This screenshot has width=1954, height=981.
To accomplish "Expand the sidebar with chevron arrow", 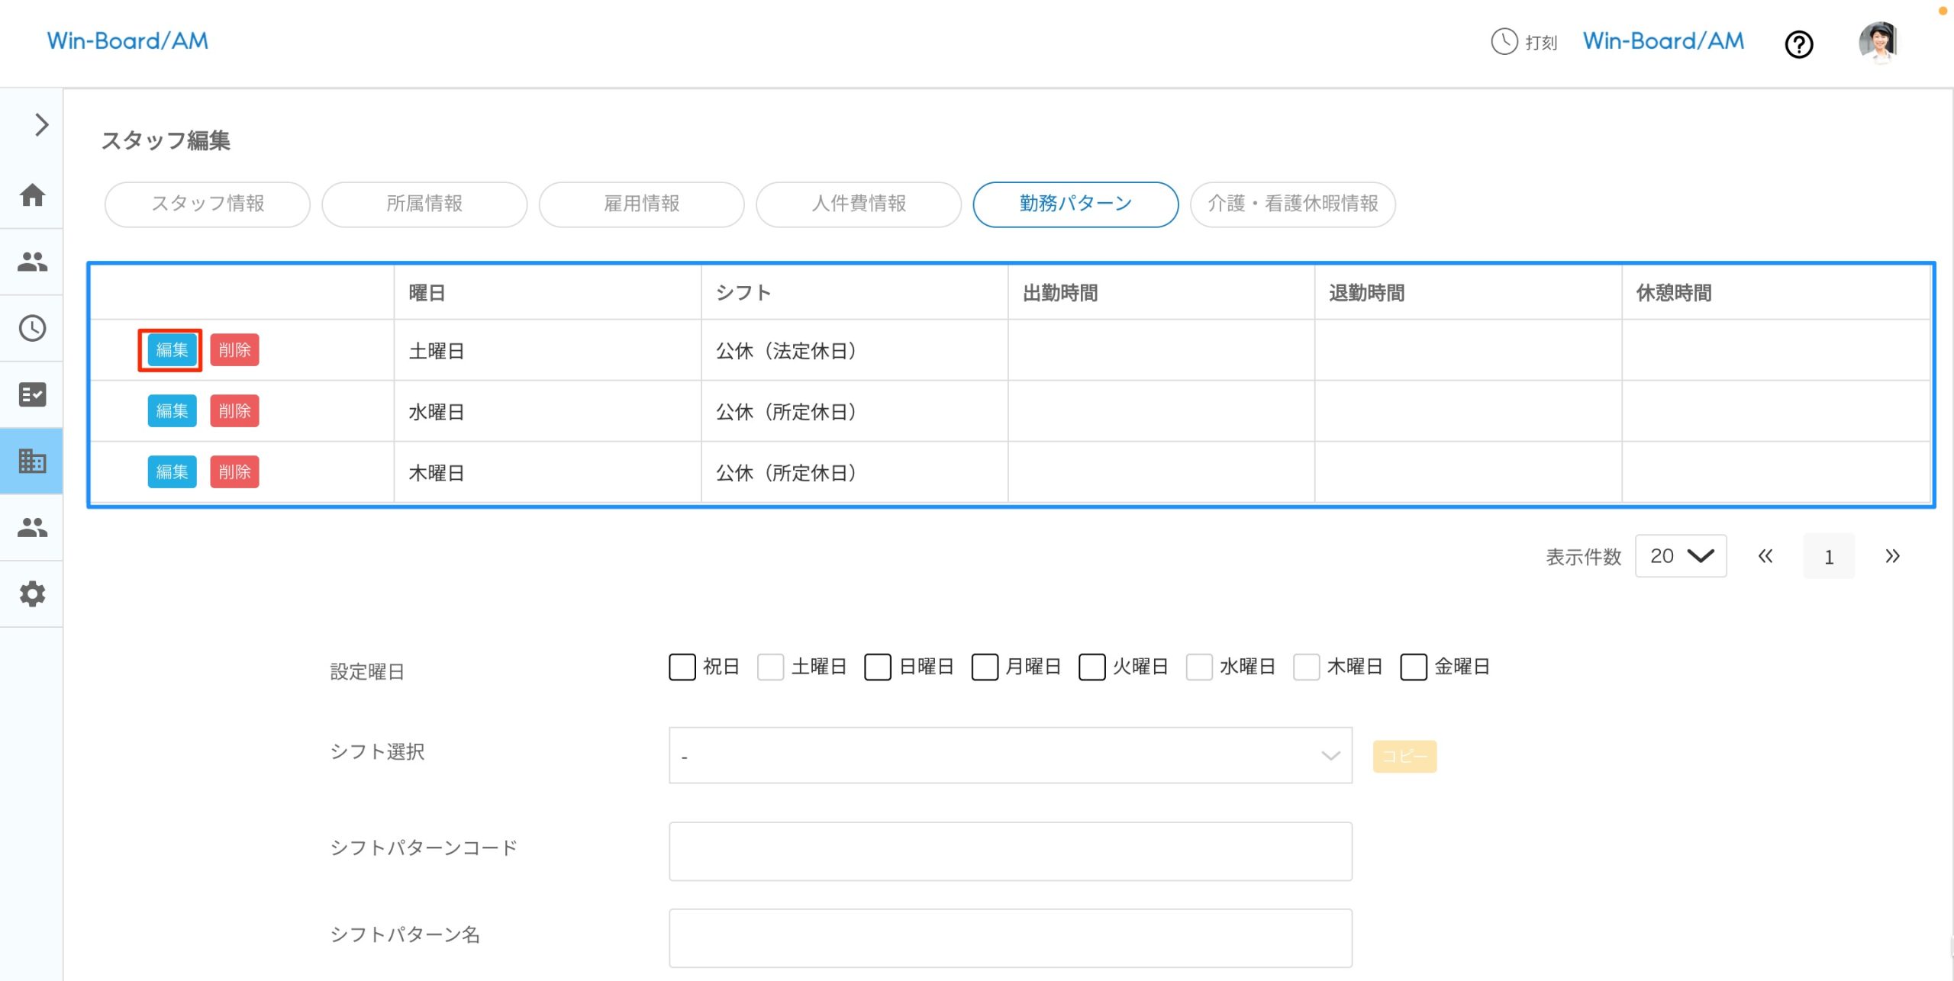I will [x=41, y=124].
